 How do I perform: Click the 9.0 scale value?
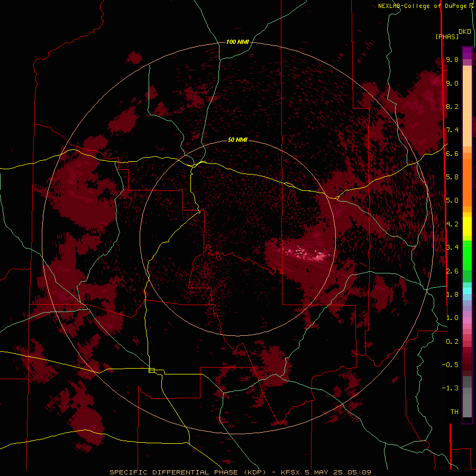[452, 83]
